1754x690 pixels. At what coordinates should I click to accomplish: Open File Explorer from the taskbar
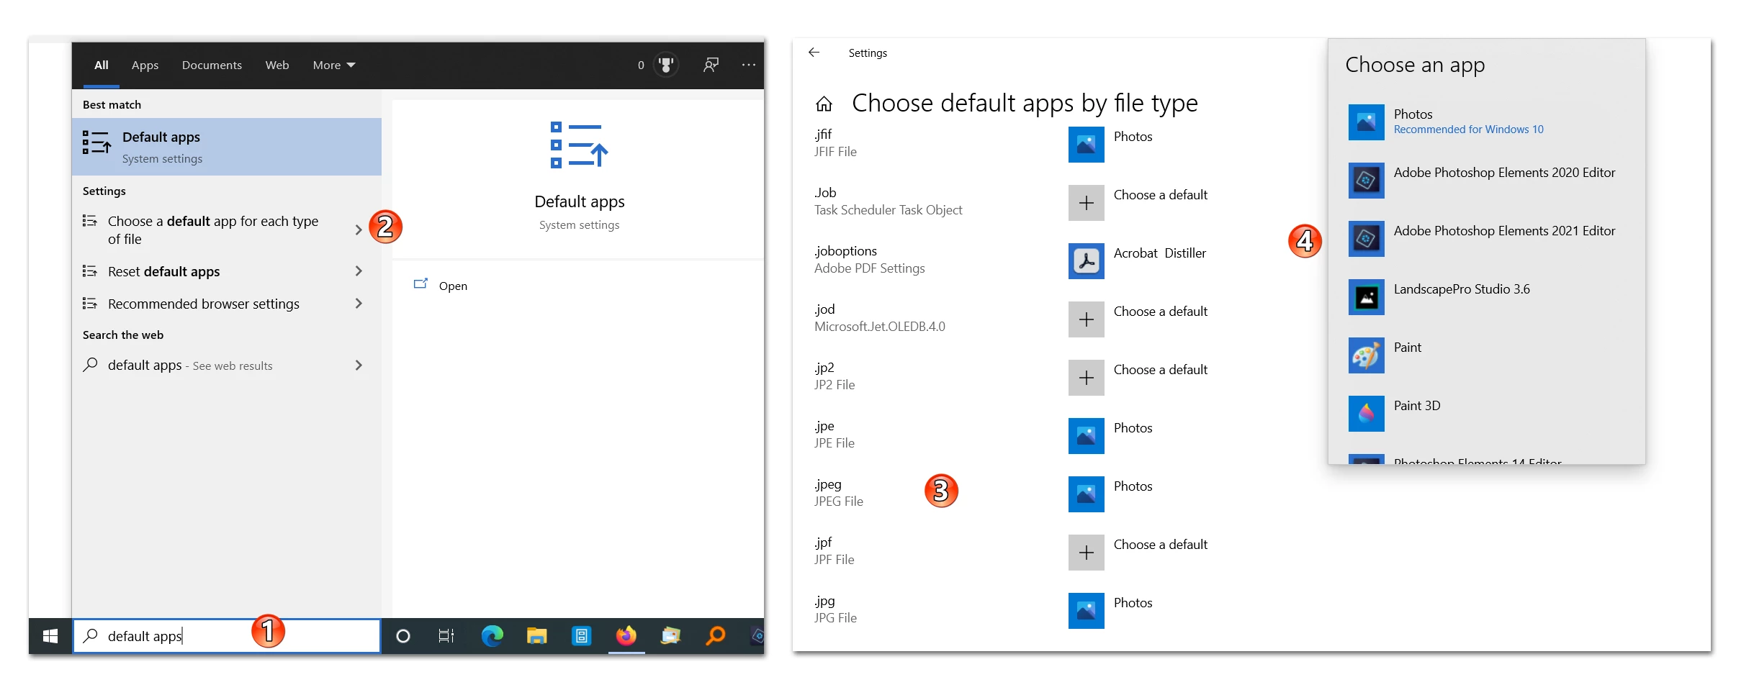[x=536, y=636]
